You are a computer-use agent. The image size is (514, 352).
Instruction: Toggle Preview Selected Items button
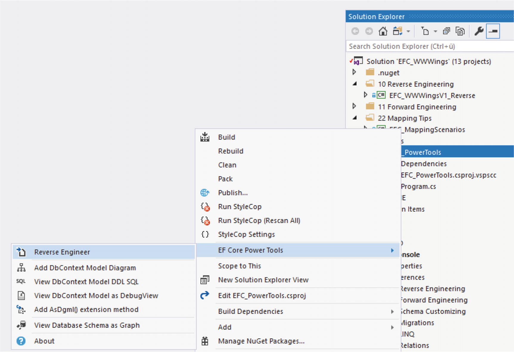tap(493, 31)
